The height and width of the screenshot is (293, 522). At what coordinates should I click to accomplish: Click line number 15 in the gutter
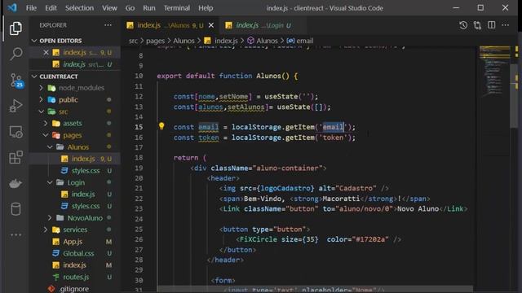click(x=139, y=127)
